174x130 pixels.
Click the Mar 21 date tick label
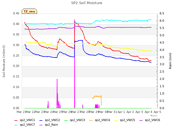[21, 112]
